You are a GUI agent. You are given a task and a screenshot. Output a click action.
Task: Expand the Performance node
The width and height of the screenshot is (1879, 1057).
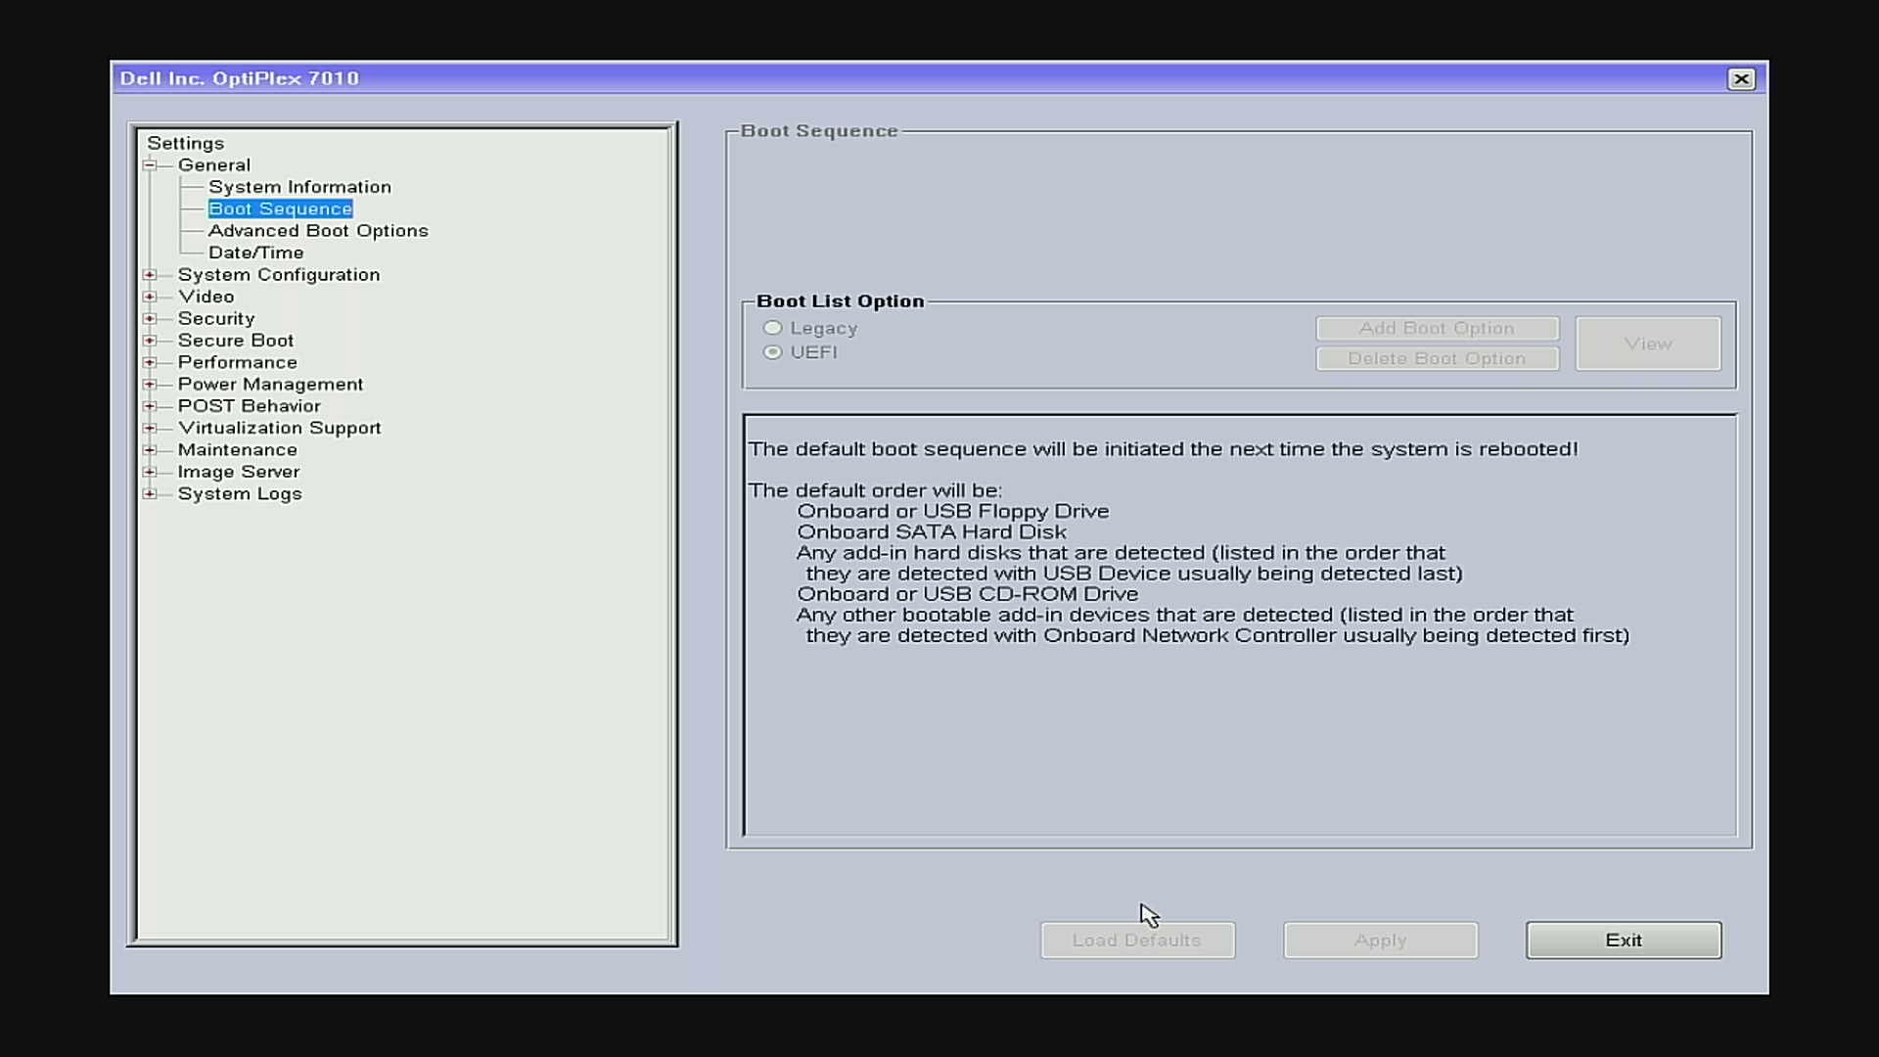click(x=150, y=362)
